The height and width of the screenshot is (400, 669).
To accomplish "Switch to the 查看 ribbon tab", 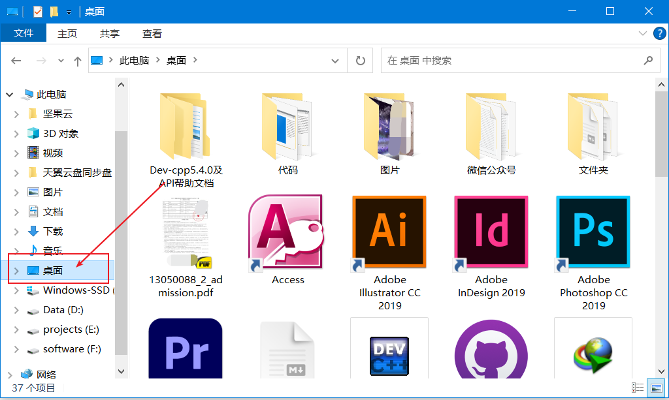I will [x=152, y=33].
